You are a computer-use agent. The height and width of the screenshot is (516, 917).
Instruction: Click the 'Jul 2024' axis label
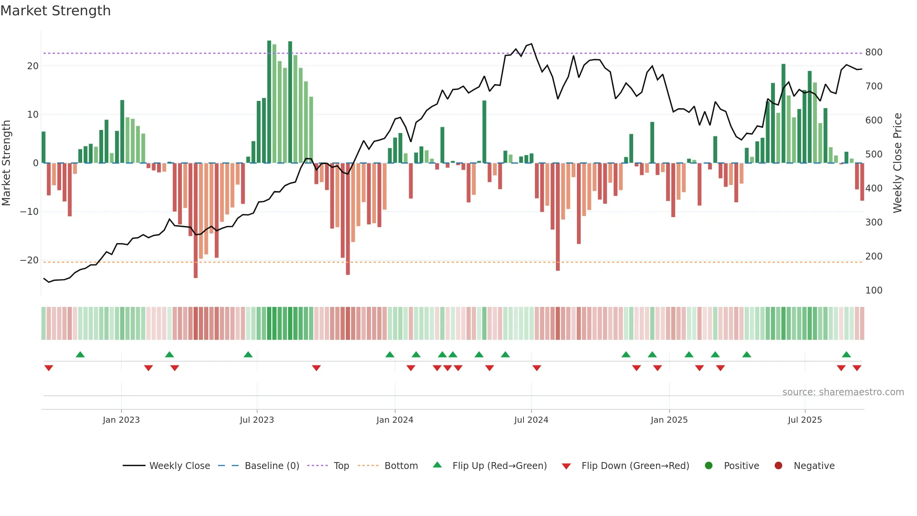[531, 420]
